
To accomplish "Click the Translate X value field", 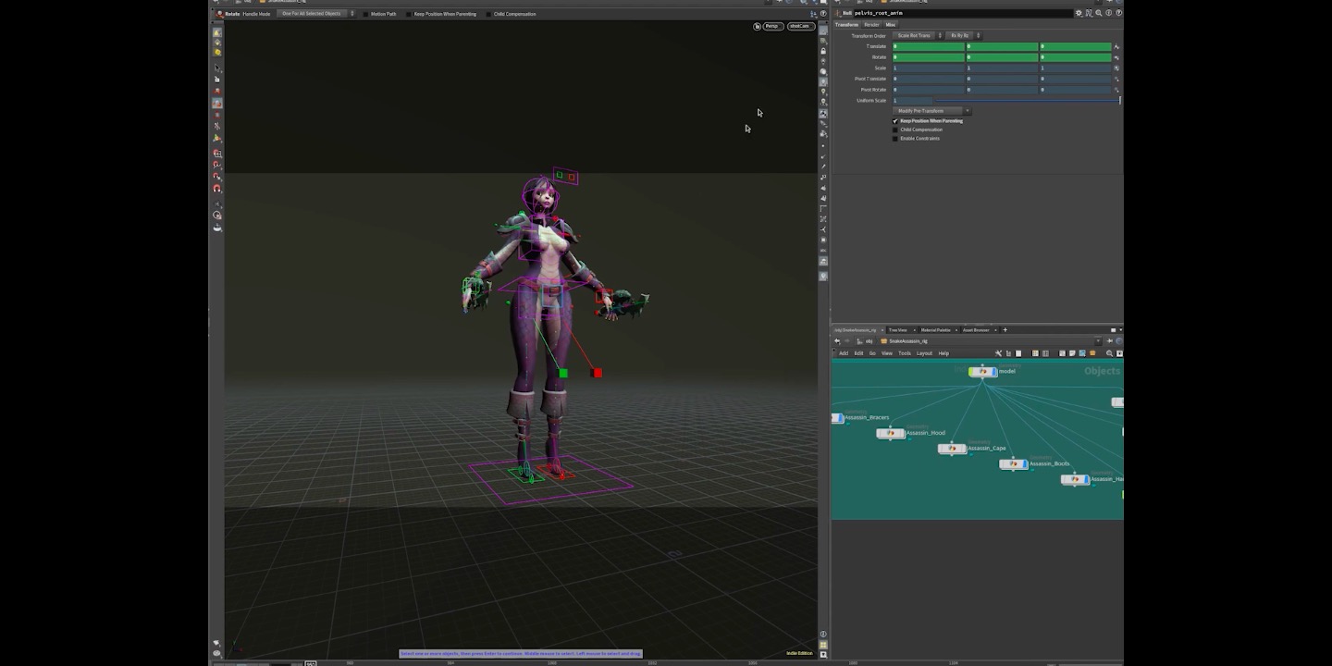I will pyautogui.click(x=928, y=46).
